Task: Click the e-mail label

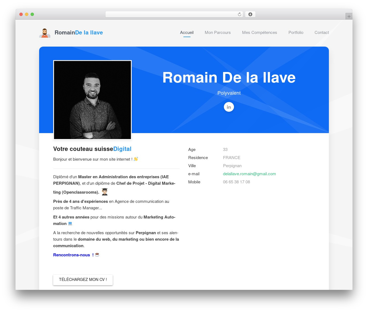Action: [194, 174]
